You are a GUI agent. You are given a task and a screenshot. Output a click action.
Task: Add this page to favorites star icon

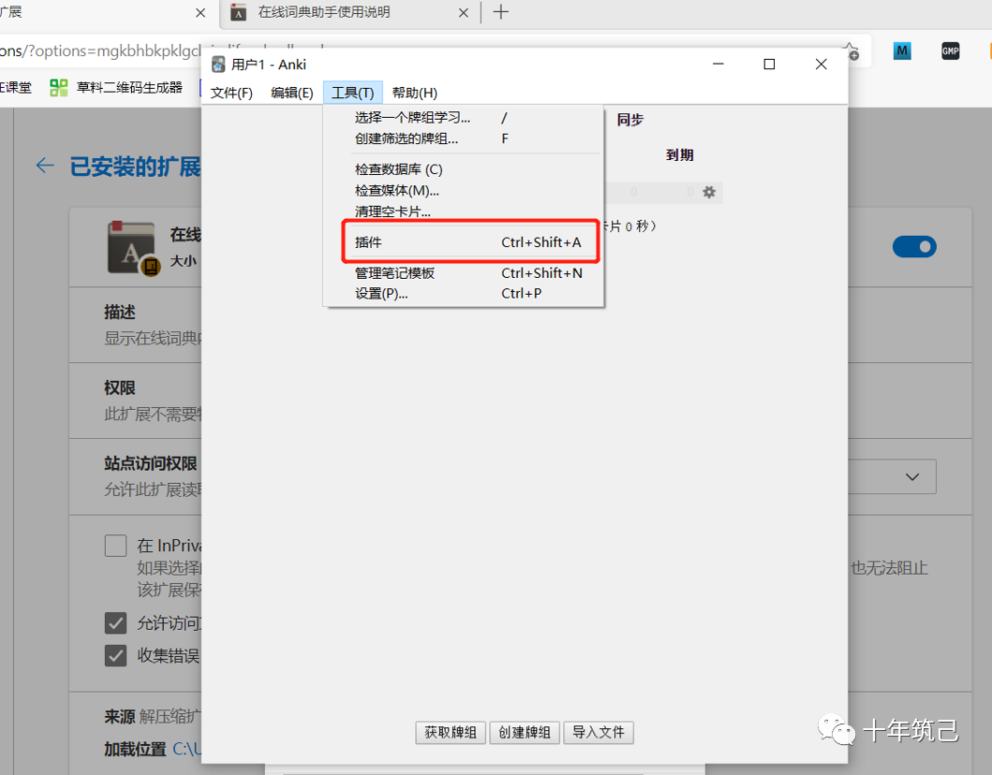851,51
